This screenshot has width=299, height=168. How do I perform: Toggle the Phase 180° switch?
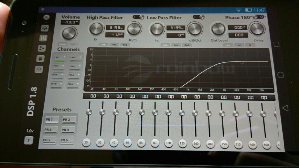pyautogui.click(x=259, y=17)
